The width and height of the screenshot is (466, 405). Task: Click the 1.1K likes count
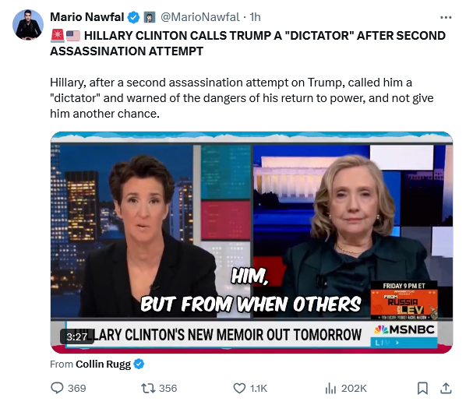pos(259,388)
